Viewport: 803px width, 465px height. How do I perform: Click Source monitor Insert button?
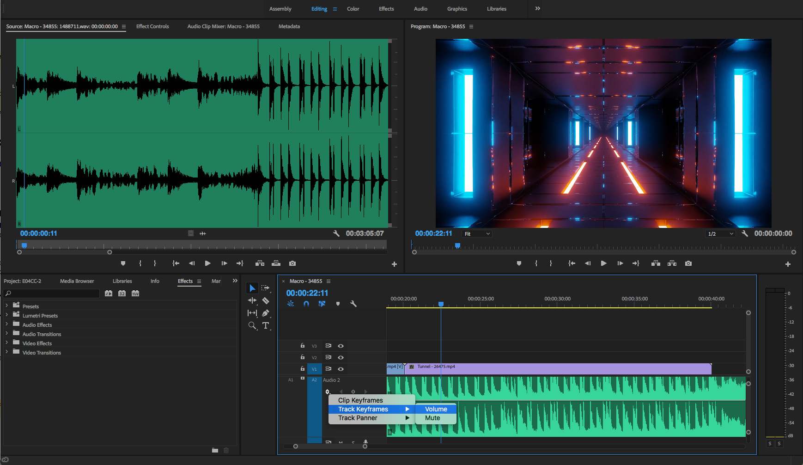260,263
